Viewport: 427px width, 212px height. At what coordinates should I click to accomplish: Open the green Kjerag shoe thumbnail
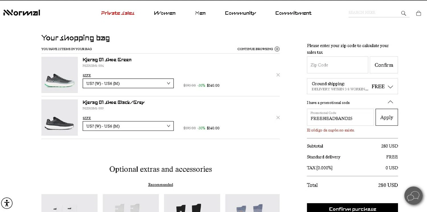pos(59,75)
